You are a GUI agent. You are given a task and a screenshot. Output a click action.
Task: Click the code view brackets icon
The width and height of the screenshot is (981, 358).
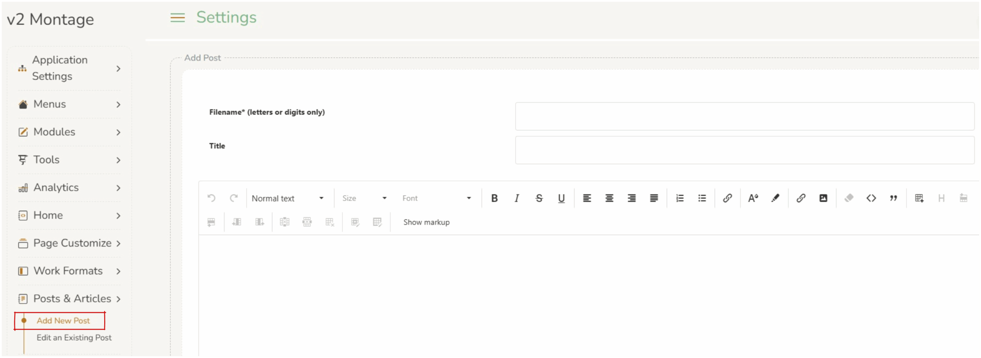click(871, 198)
